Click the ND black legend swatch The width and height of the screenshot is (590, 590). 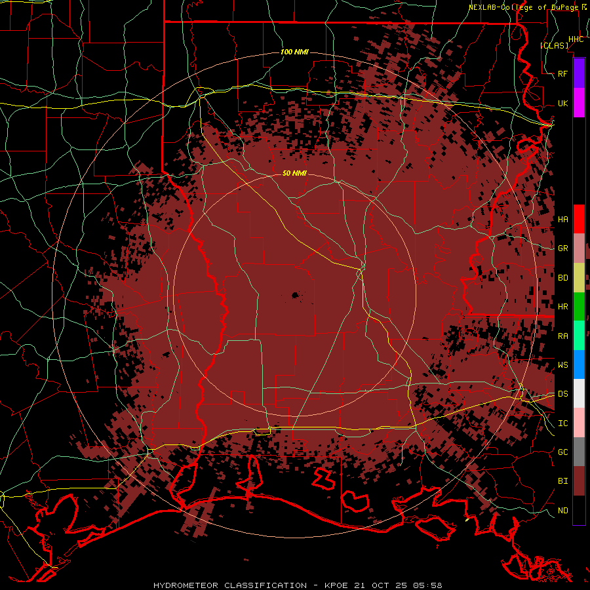(579, 510)
